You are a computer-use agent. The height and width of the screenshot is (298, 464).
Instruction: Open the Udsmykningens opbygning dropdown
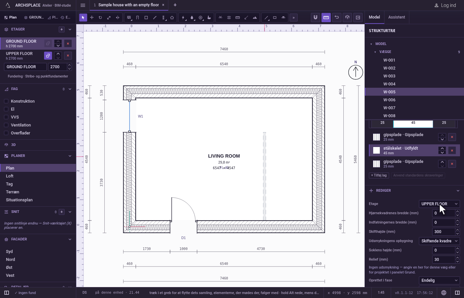point(439,241)
